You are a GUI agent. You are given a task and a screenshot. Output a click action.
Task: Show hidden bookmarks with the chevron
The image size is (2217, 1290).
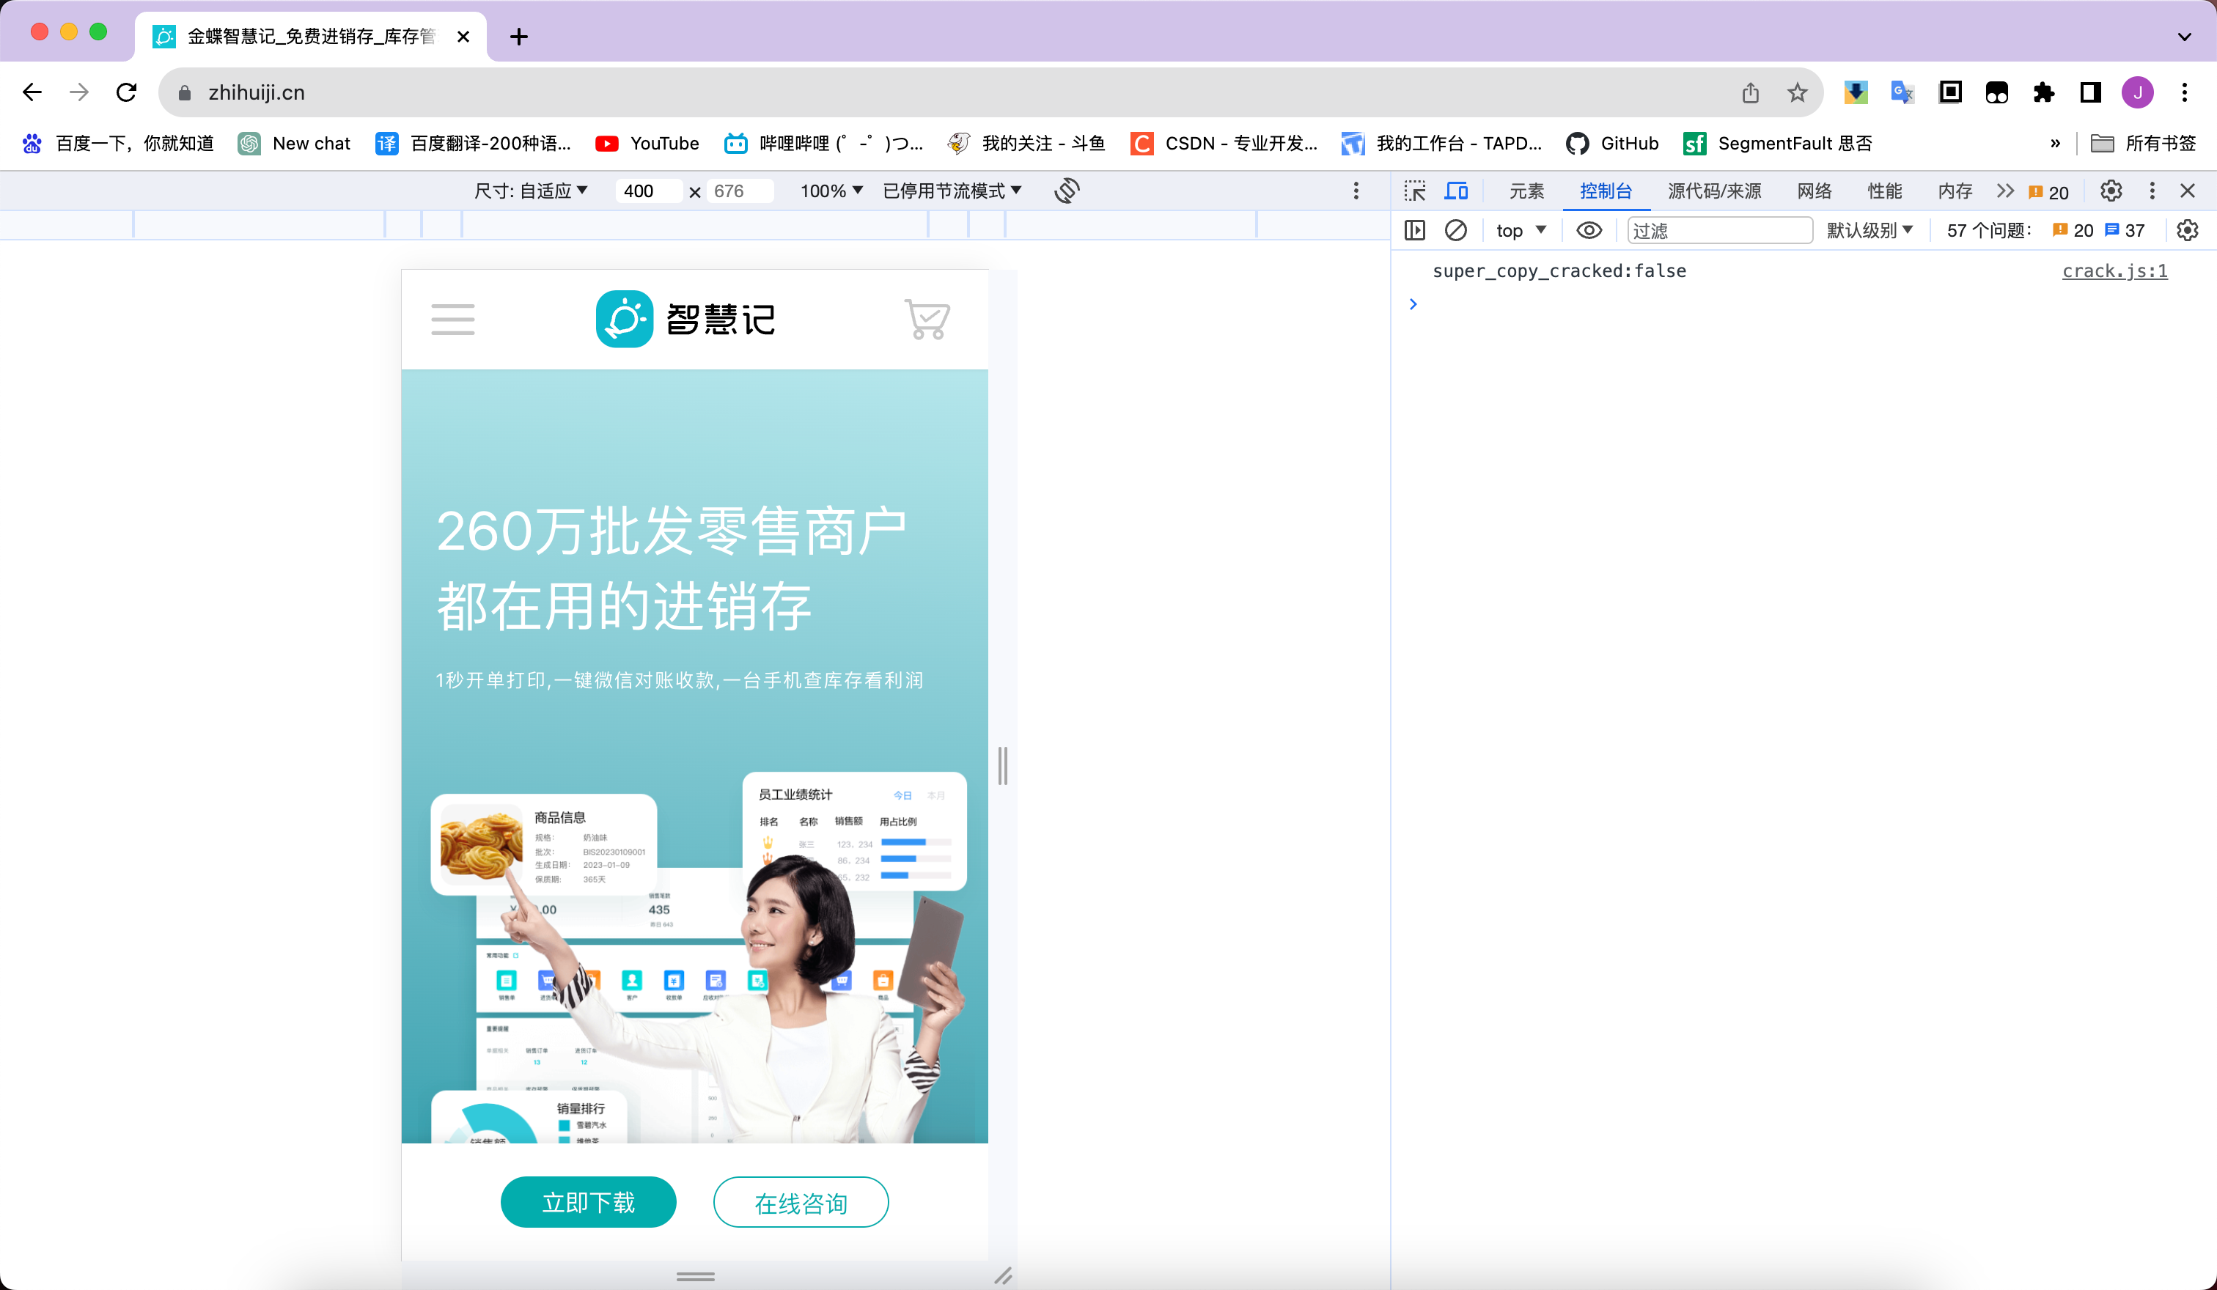(x=2055, y=144)
